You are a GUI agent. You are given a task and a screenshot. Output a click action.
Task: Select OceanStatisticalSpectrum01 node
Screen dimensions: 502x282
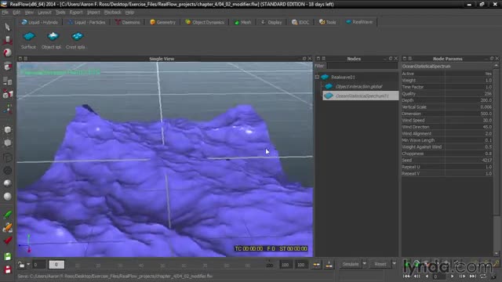click(x=361, y=96)
